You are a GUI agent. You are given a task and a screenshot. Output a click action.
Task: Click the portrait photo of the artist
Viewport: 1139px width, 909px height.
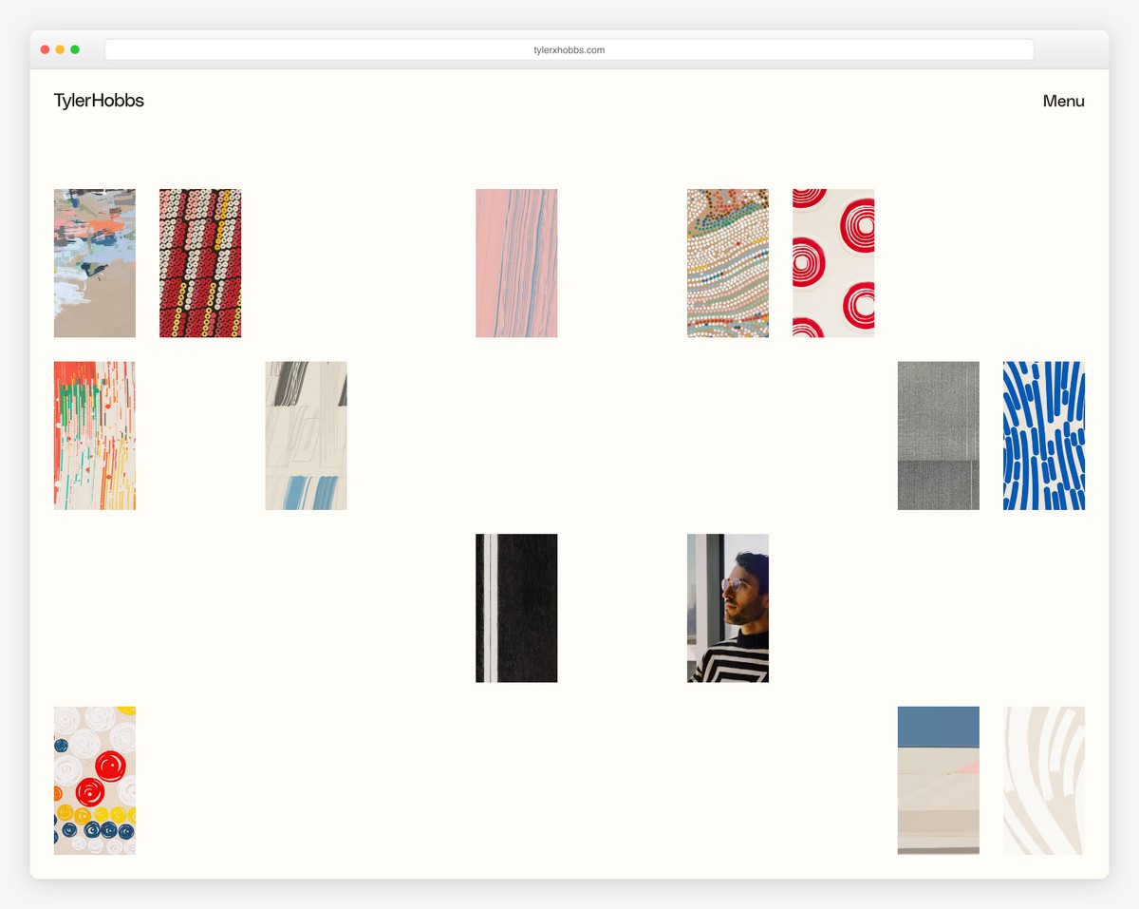click(x=727, y=608)
